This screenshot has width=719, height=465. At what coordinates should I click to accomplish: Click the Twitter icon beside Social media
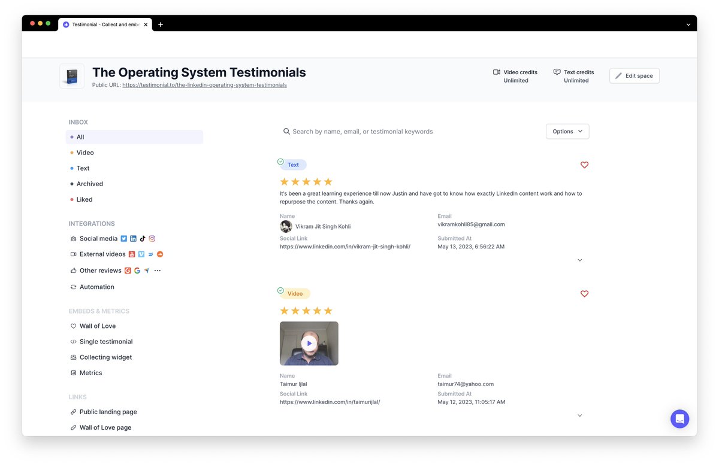[x=124, y=238]
